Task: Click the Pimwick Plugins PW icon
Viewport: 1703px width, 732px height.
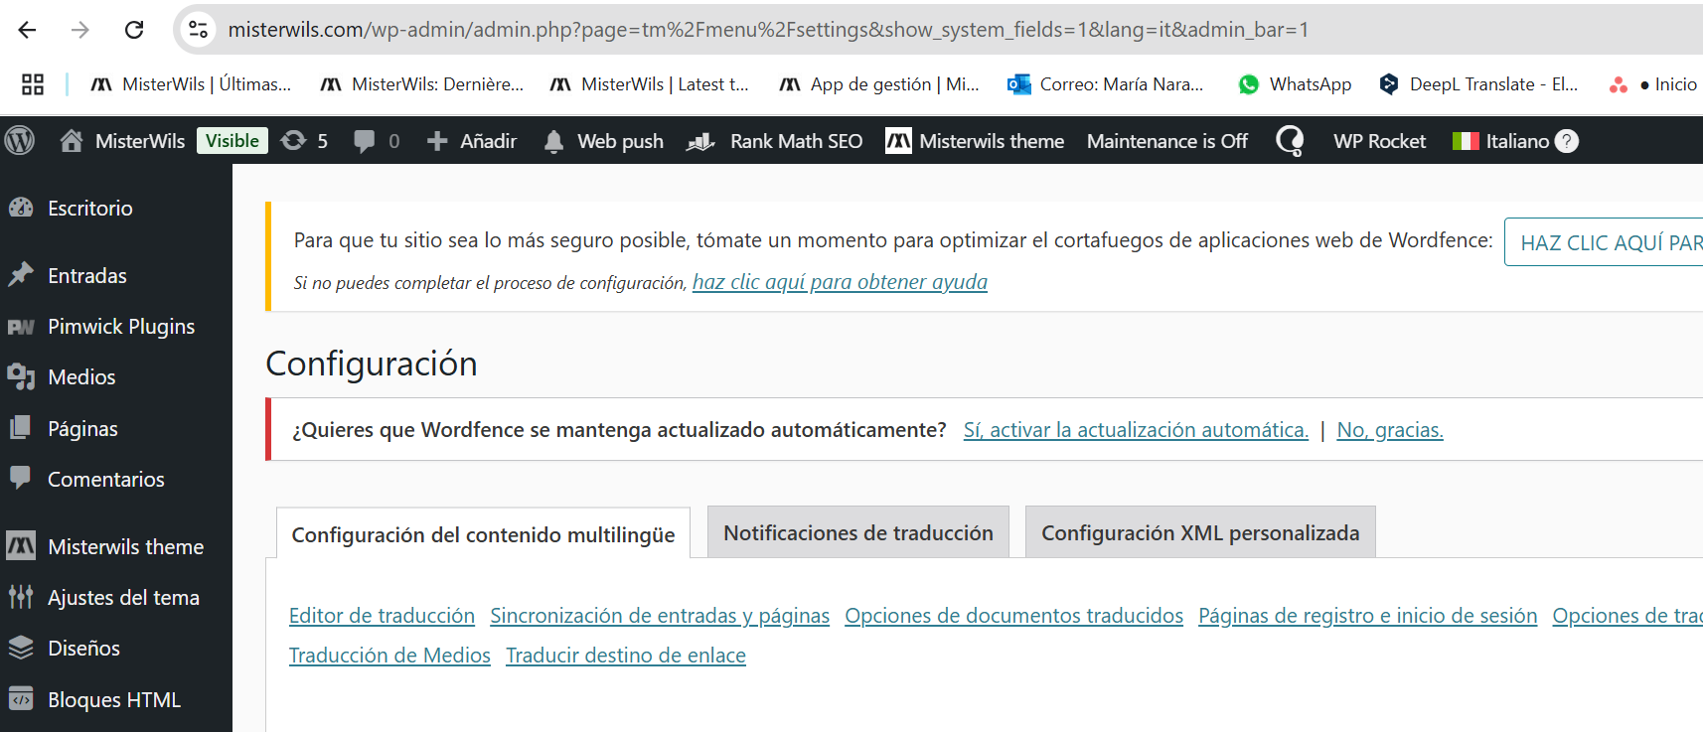Action: tap(21, 327)
